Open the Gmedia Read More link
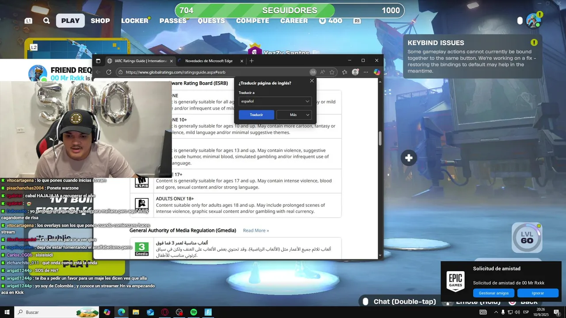Image resolution: width=566 pixels, height=318 pixels. [256, 231]
